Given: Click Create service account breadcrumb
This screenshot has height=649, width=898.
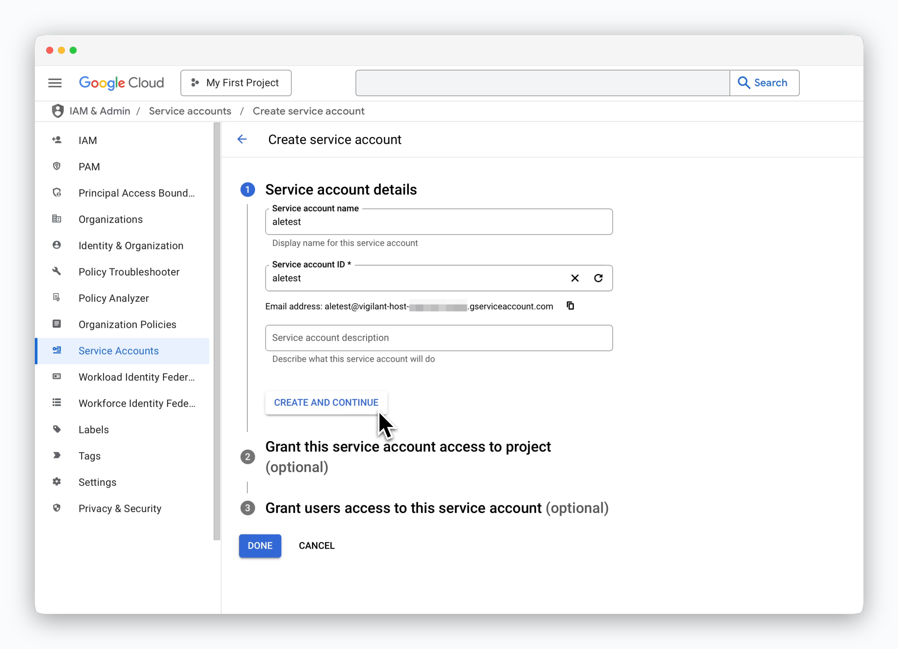Looking at the screenshot, I should (308, 111).
